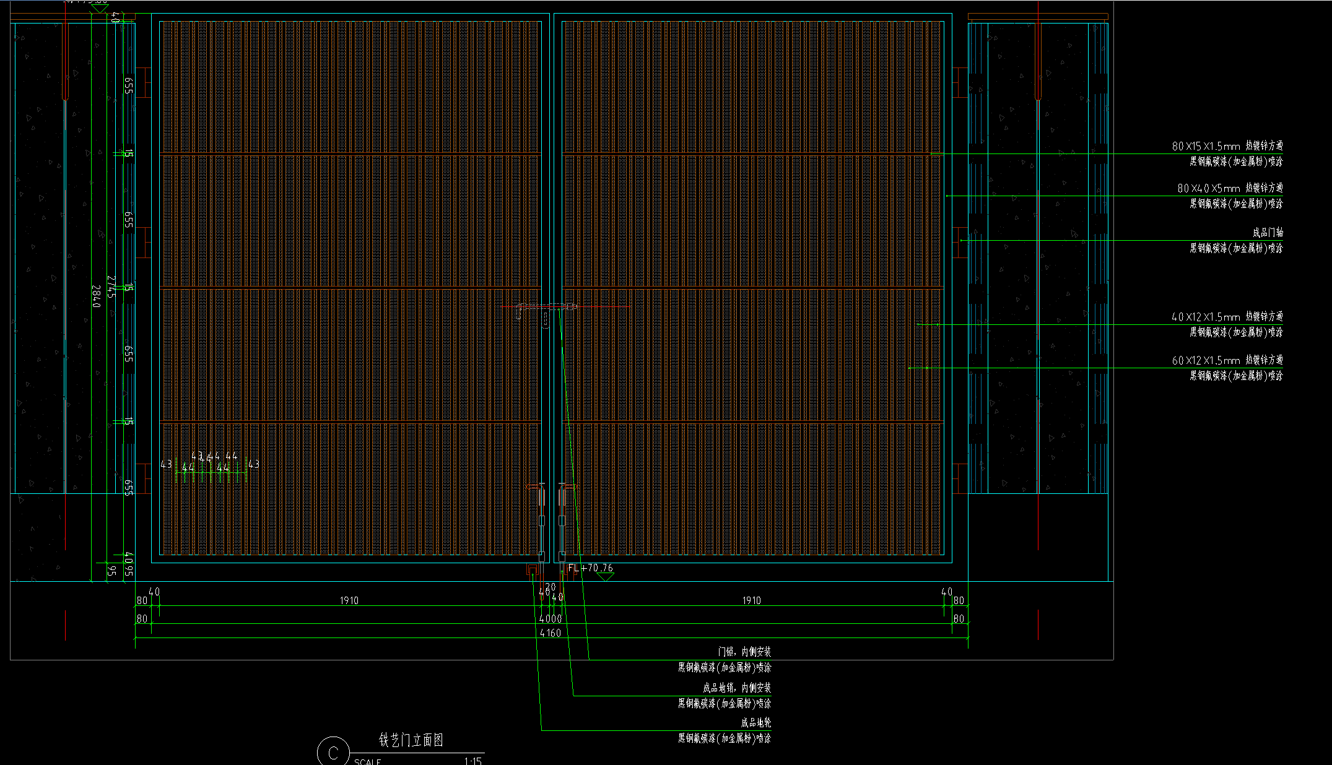The height and width of the screenshot is (765, 1332).
Task: Select the 4000 width dimension text
Action: tap(550, 619)
